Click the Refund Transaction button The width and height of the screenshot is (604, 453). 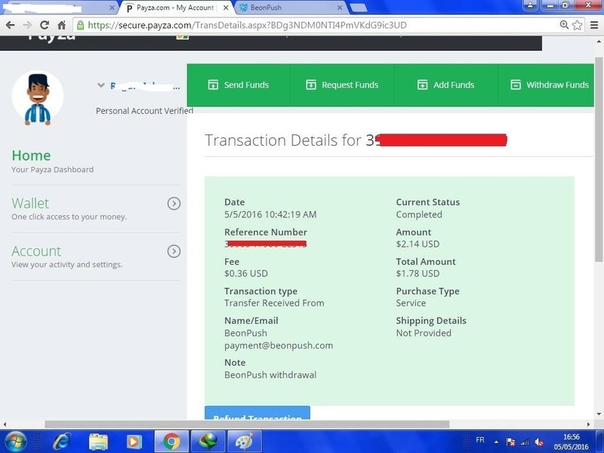(257, 413)
